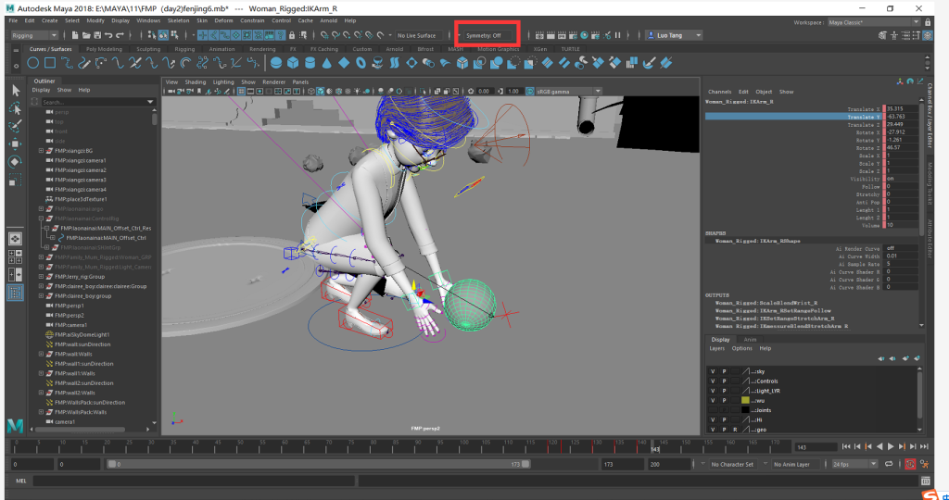Create a NURBS cone from the shelf
This screenshot has height=500, width=949.
click(x=327, y=62)
